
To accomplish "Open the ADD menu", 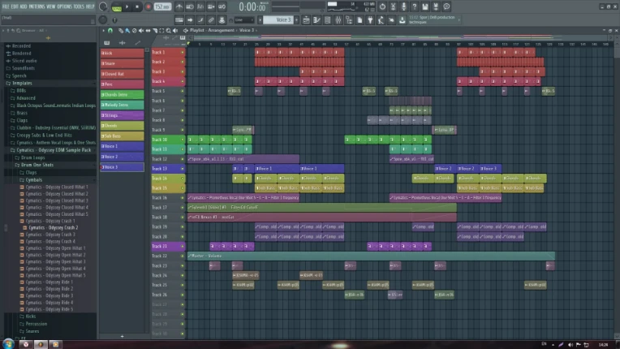I will 24,6.
